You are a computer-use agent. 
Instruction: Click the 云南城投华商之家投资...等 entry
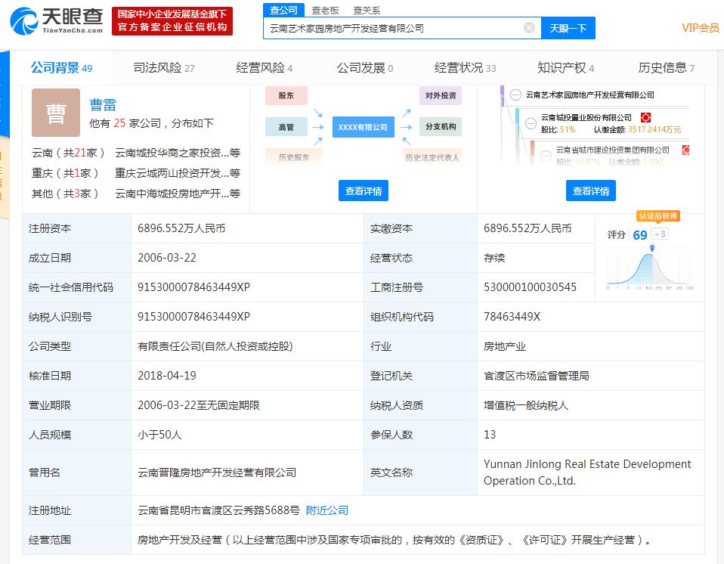coord(178,153)
